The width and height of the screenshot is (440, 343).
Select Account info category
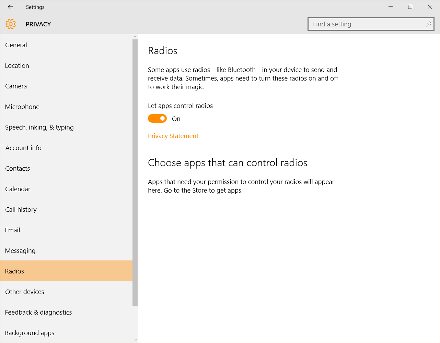coord(66,148)
